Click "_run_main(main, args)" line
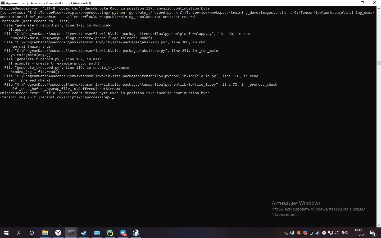 coord(31,46)
